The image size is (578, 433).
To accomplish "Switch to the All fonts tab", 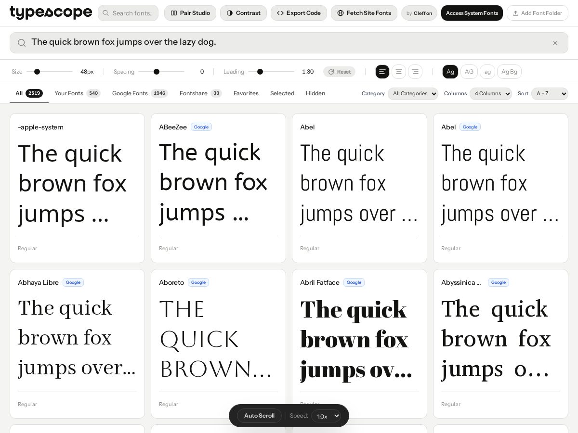I will tap(29, 93).
